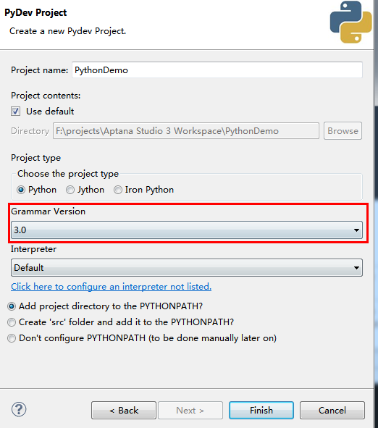This screenshot has width=378, height=428.
Task: Open the Interpreter dropdown
Action: click(187, 268)
